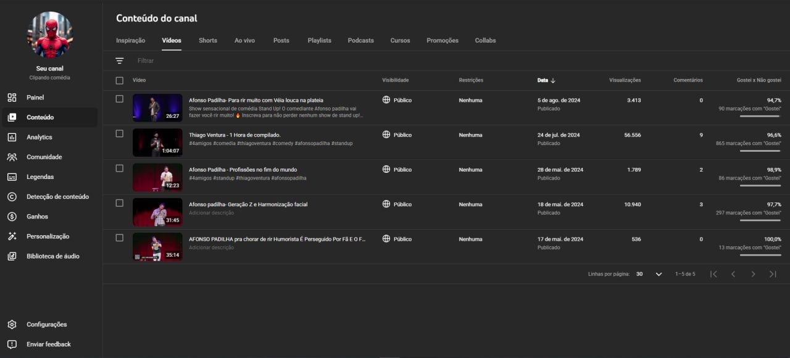Click the filter lines icon
This screenshot has width=790, height=358.
click(x=119, y=60)
